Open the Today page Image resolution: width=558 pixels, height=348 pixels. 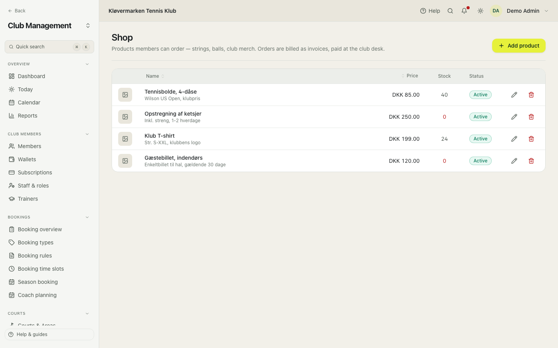(x=49, y=89)
